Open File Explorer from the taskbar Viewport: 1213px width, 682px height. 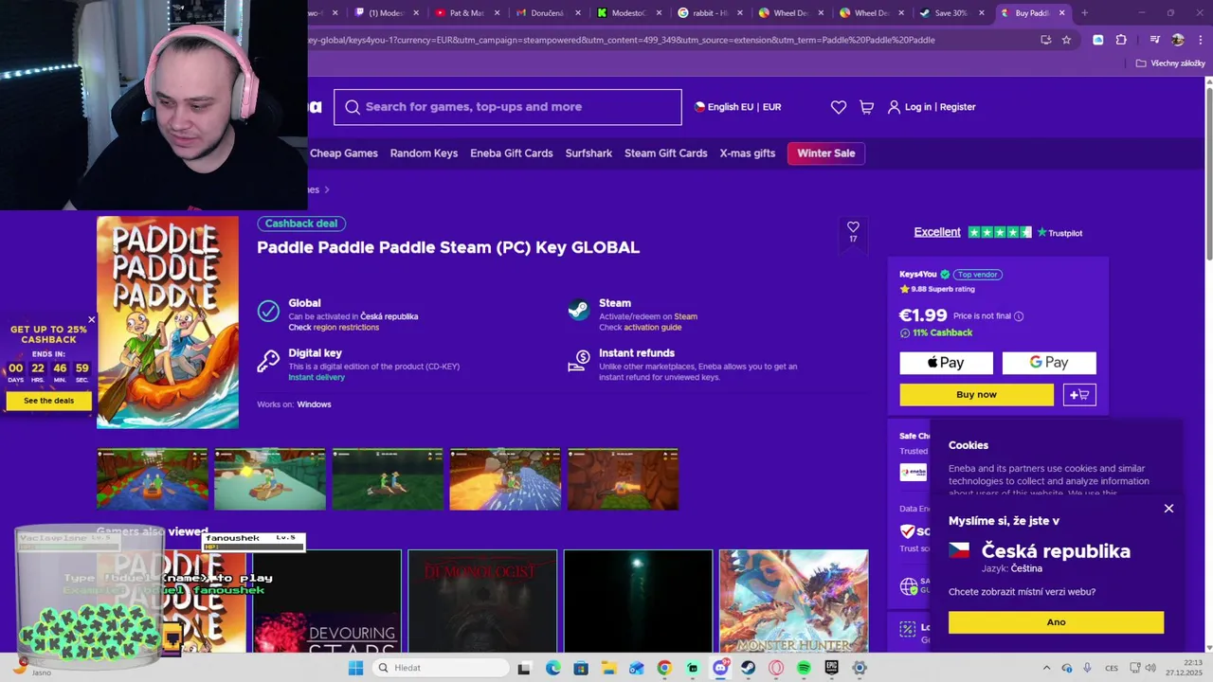pyautogui.click(x=608, y=668)
